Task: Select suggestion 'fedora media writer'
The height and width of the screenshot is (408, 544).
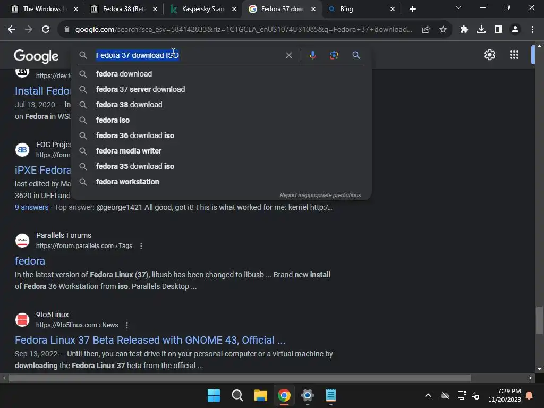Action: click(221, 151)
